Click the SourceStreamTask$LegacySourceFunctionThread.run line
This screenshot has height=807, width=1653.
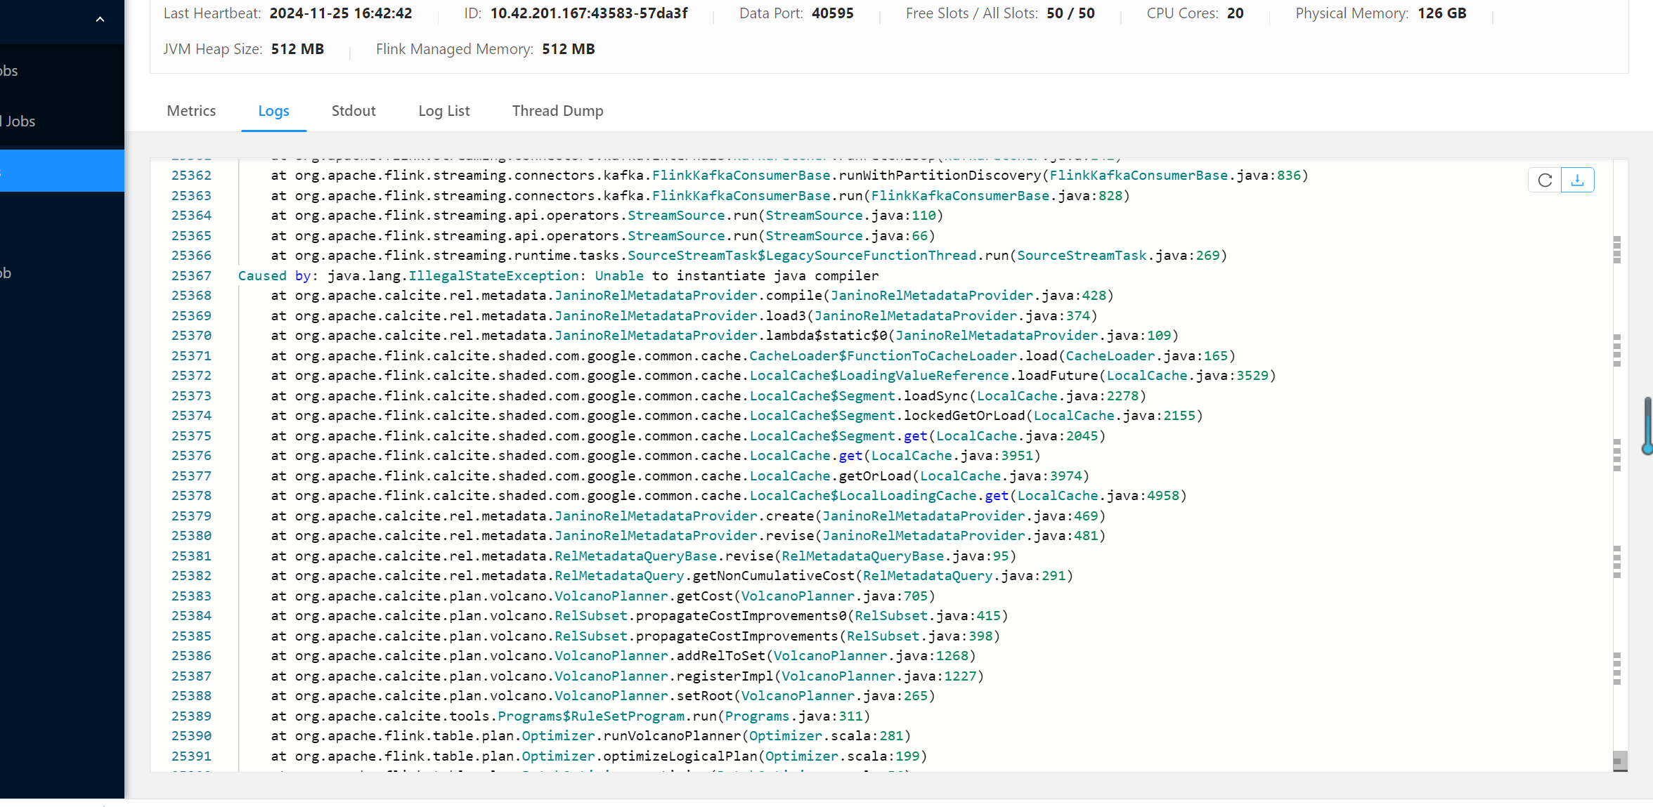pyautogui.click(x=749, y=256)
